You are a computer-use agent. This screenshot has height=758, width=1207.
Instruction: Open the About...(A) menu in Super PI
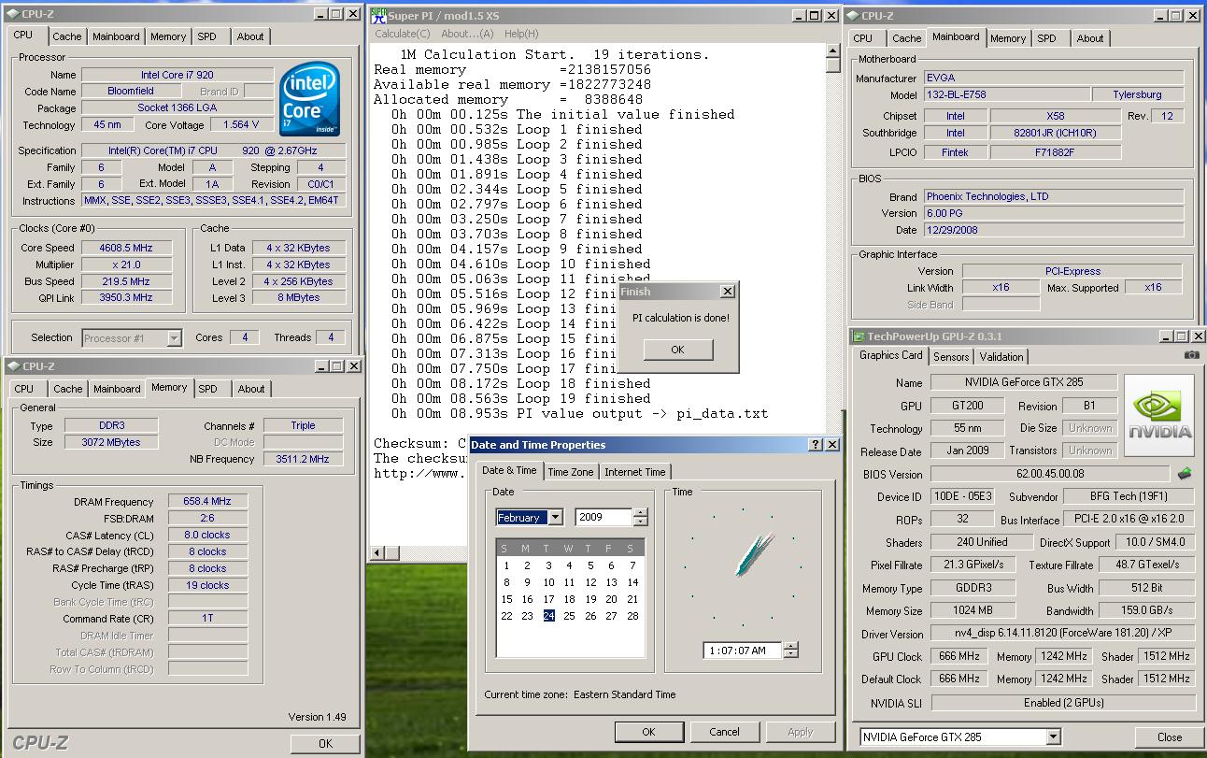(x=467, y=34)
